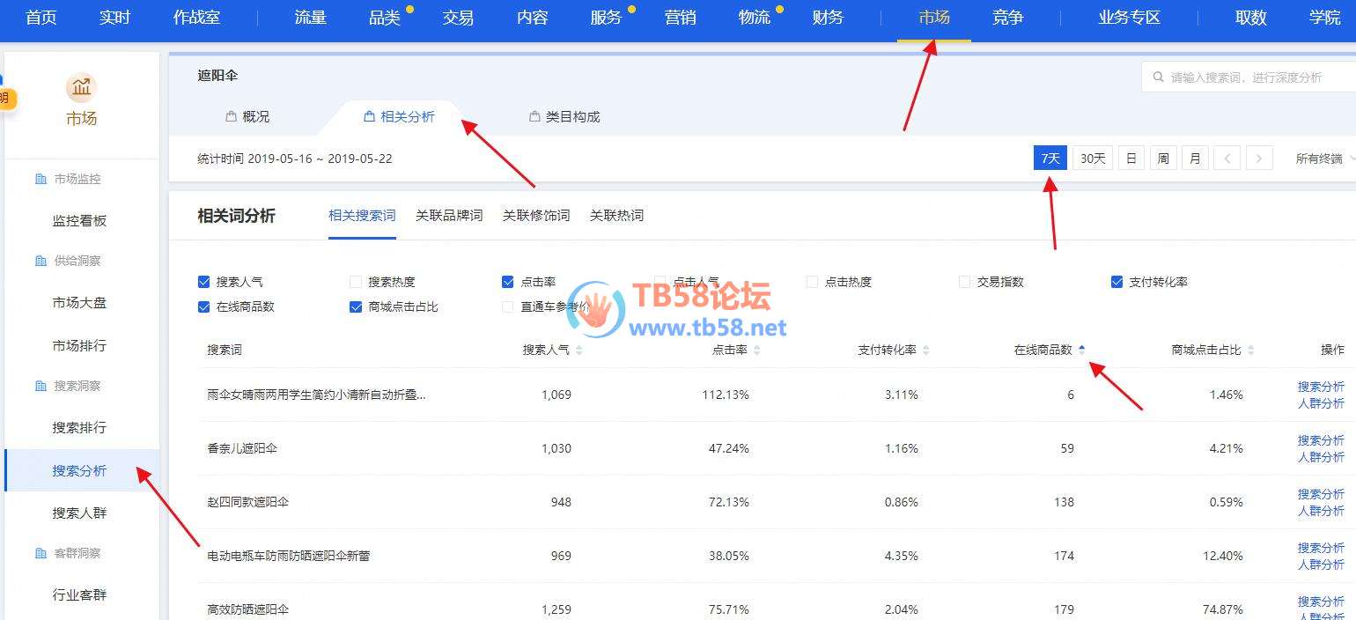Screen dimensions: 1356x620
Task: Switch to the 关联品牌词 tab
Action: point(449,216)
